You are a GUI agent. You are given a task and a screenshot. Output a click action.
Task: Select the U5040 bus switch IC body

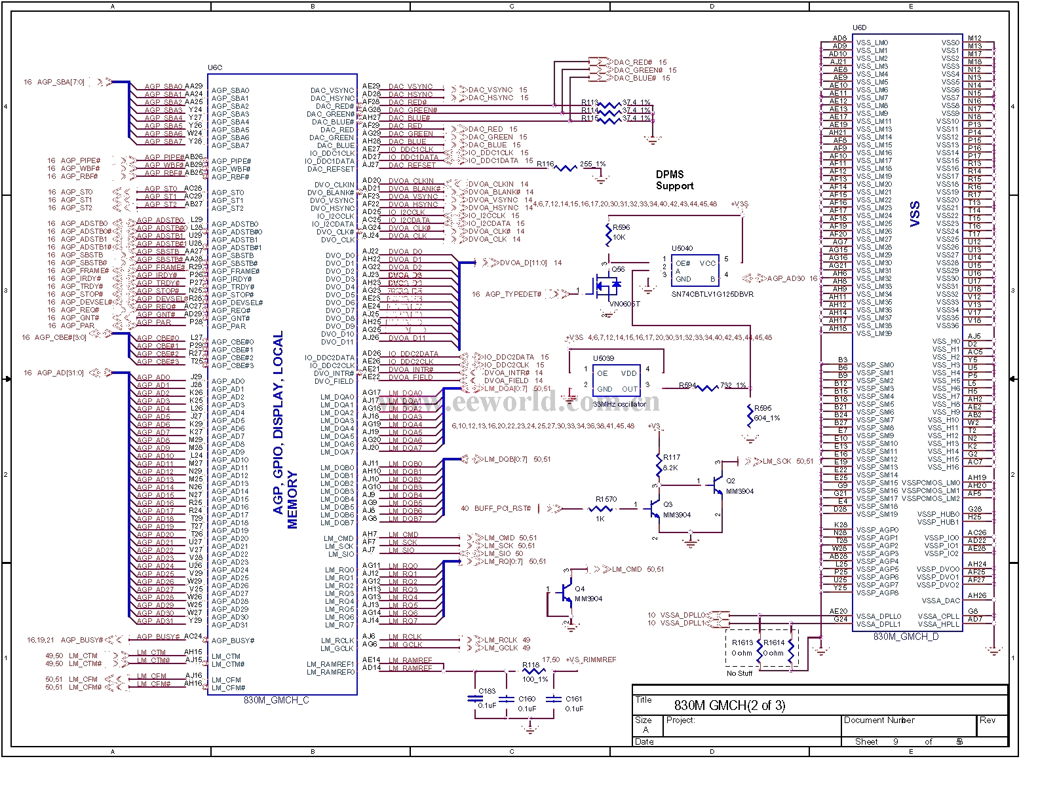pyautogui.click(x=695, y=270)
